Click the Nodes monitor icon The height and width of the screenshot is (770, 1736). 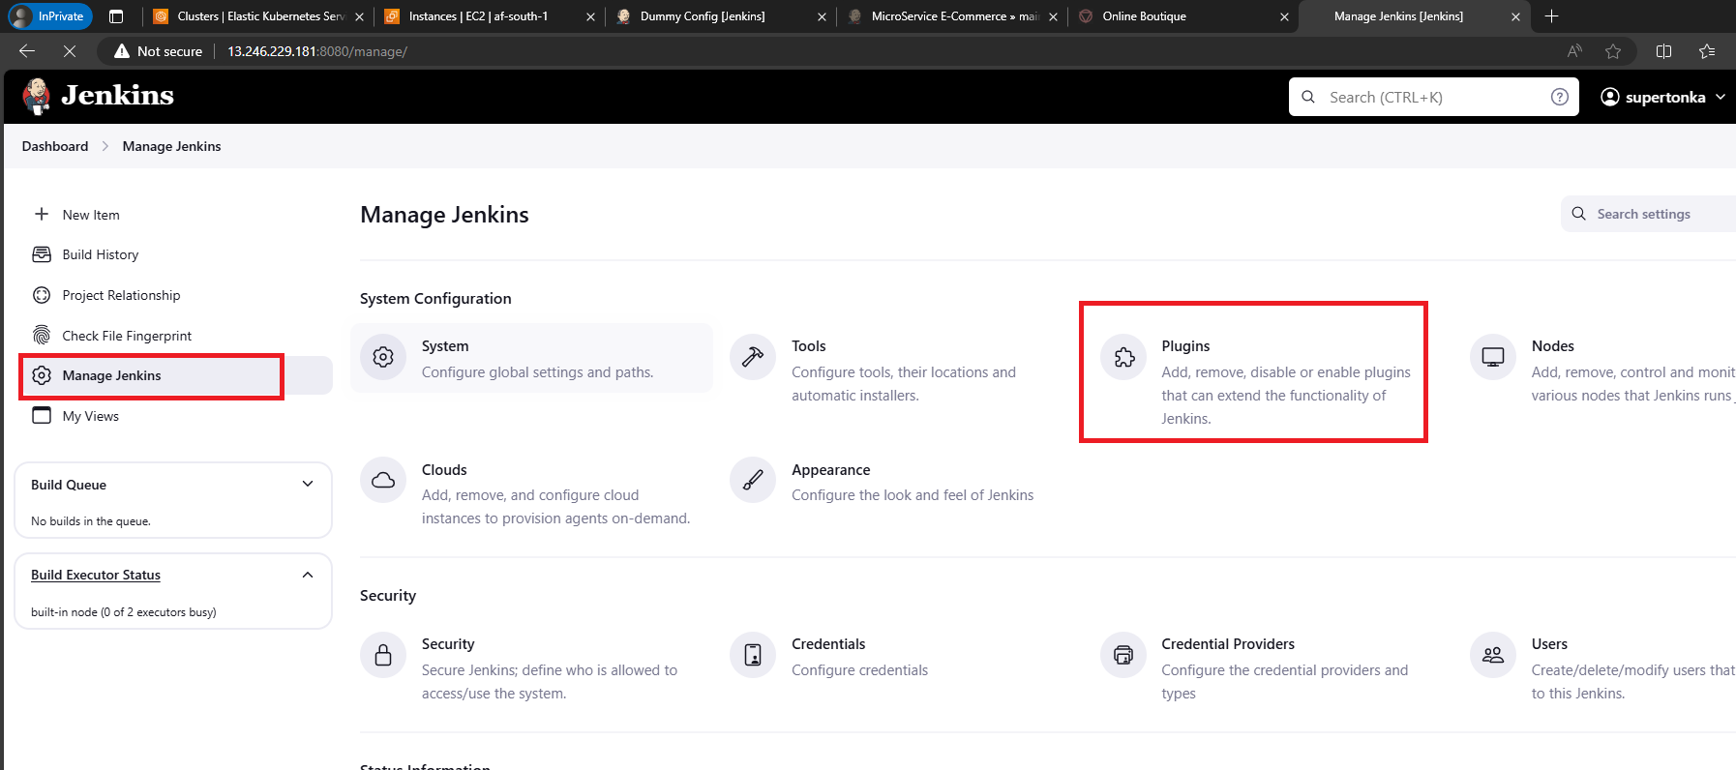tap(1493, 357)
